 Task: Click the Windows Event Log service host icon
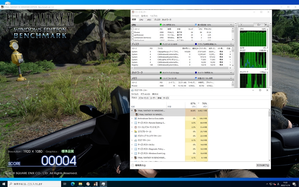point(135,153)
